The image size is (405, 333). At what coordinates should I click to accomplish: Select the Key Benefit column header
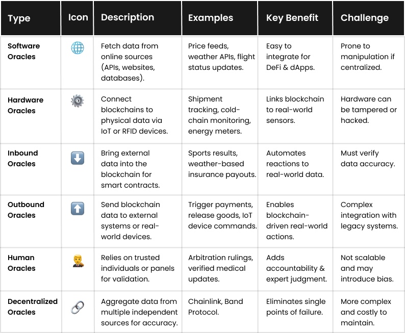click(x=292, y=18)
